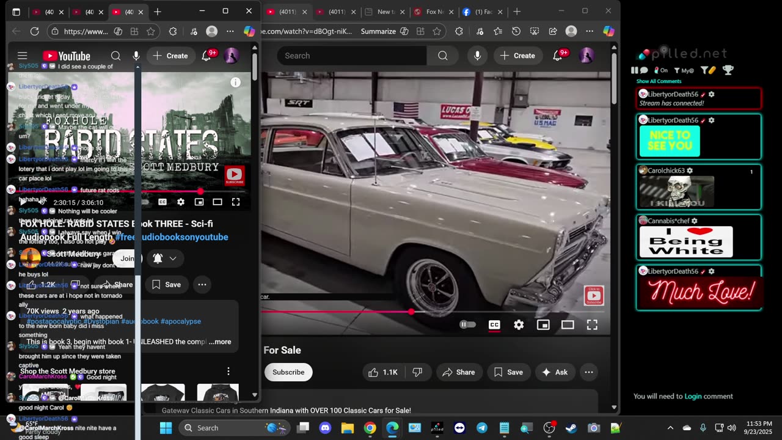Open more actions menu beside Ask button
The width and height of the screenshot is (782, 440).
pos(588,372)
